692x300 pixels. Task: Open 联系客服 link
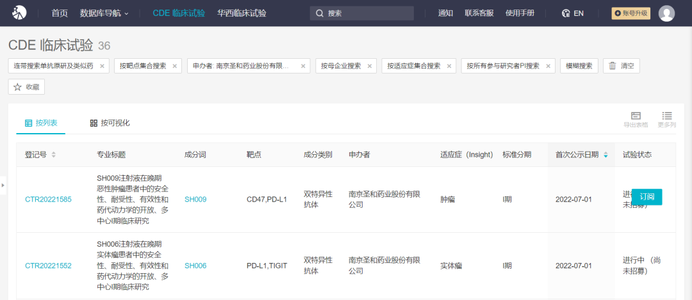pyautogui.click(x=479, y=13)
